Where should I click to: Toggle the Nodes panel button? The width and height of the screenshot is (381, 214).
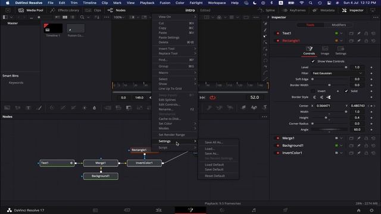[117, 11]
